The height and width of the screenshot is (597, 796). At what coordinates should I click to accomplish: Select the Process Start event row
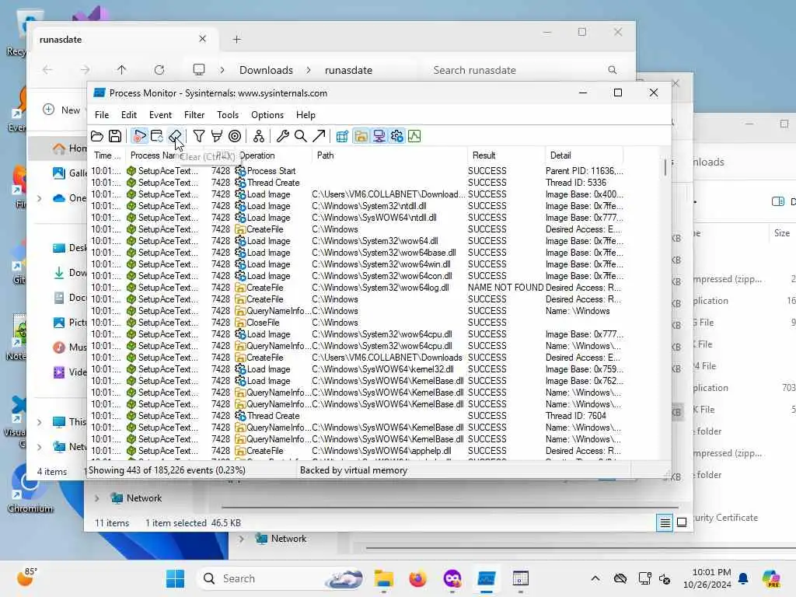click(357, 171)
